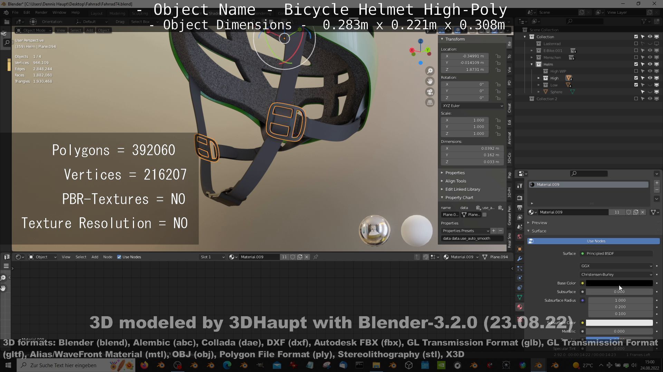Open the View Layer properties tab
The height and width of the screenshot is (372, 663).
pyautogui.click(x=520, y=217)
